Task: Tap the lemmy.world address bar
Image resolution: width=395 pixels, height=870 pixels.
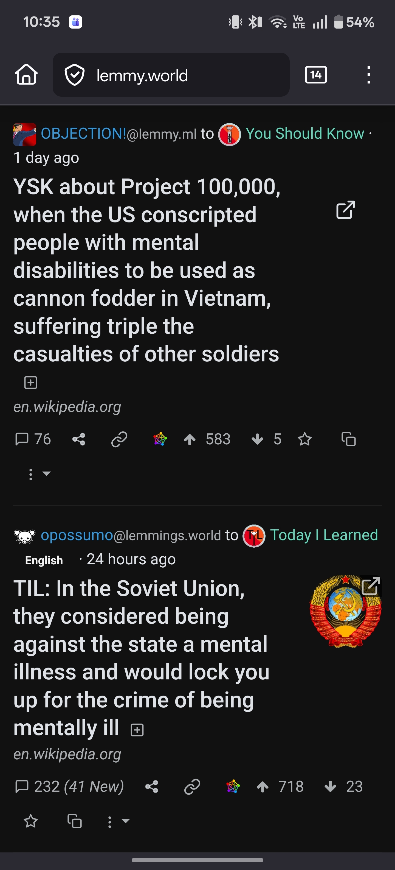Action: click(171, 75)
